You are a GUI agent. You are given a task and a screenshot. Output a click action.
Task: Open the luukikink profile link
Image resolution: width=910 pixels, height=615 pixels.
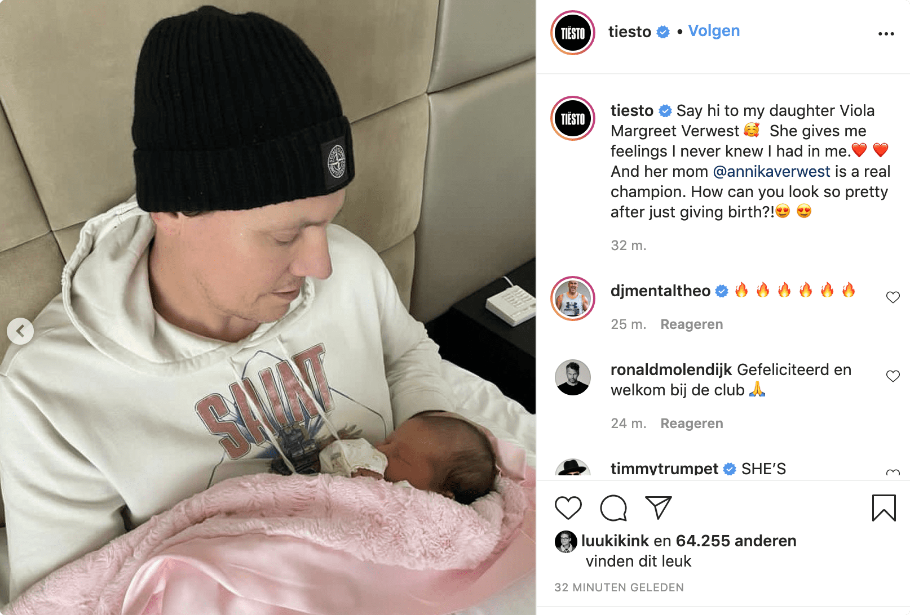pyautogui.click(x=615, y=541)
